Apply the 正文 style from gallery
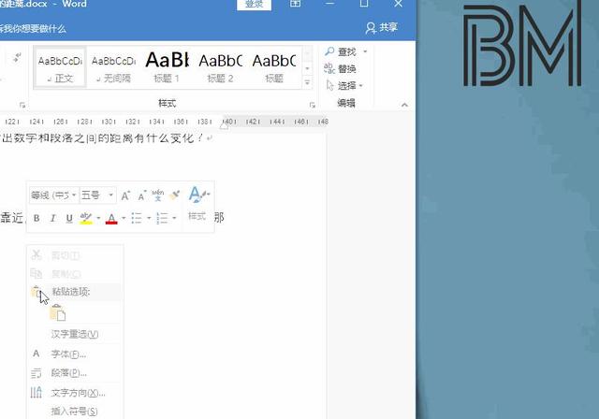This screenshot has width=599, height=419. click(x=60, y=68)
